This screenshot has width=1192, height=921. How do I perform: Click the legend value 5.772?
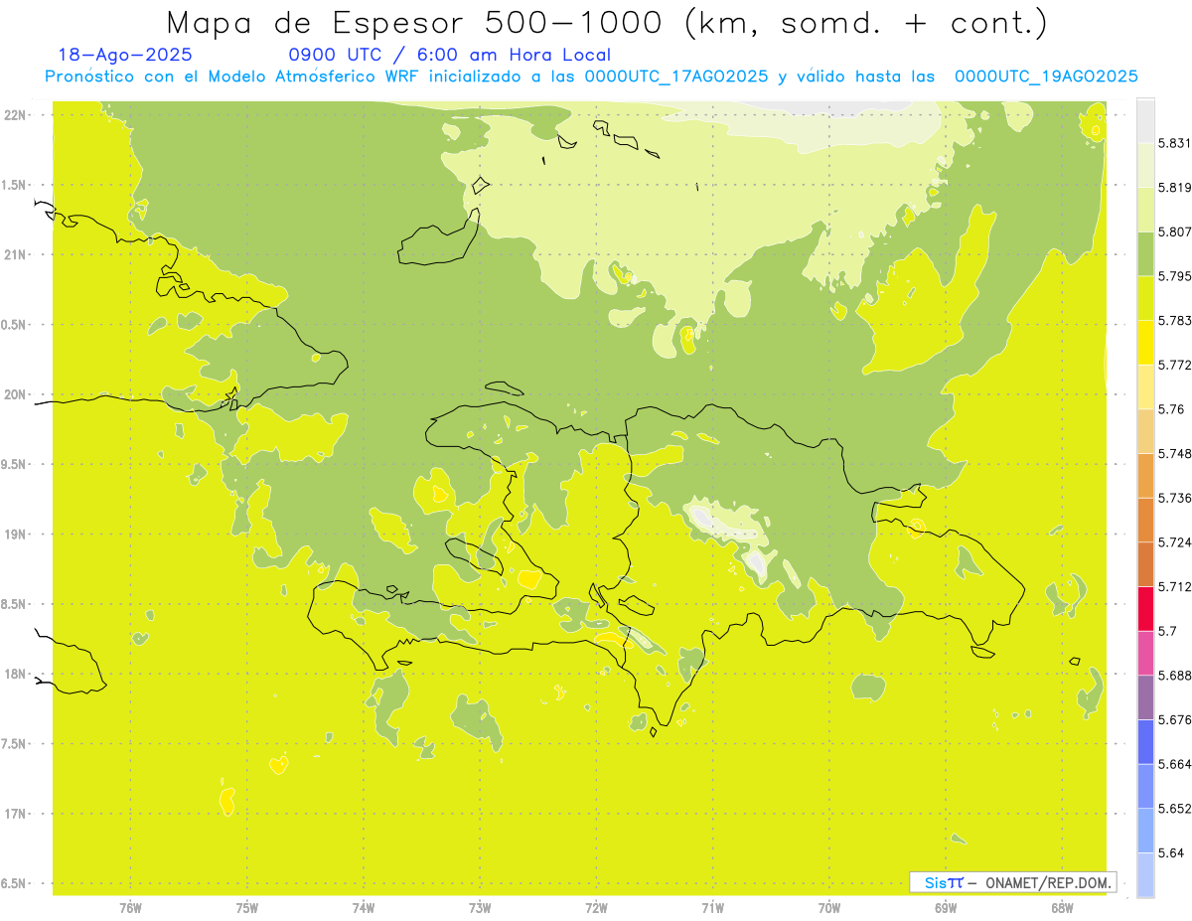(1174, 365)
